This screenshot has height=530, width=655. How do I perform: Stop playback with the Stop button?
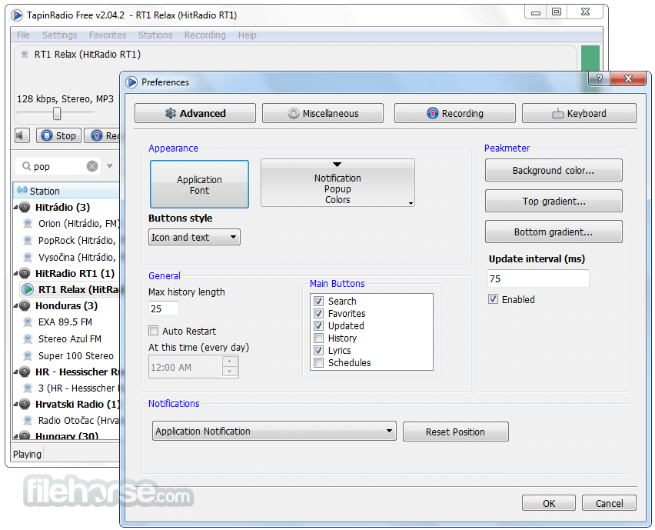[x=59, y=135]
